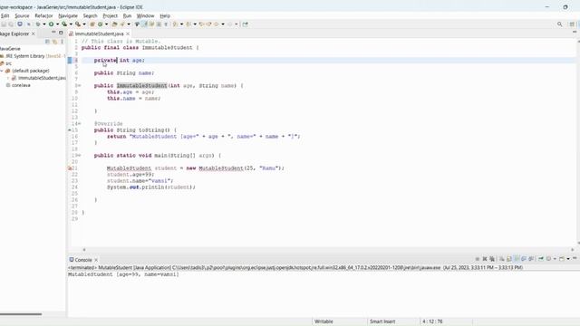
Task: Toggle Show Console on standard error change
Action: point(531,259)
